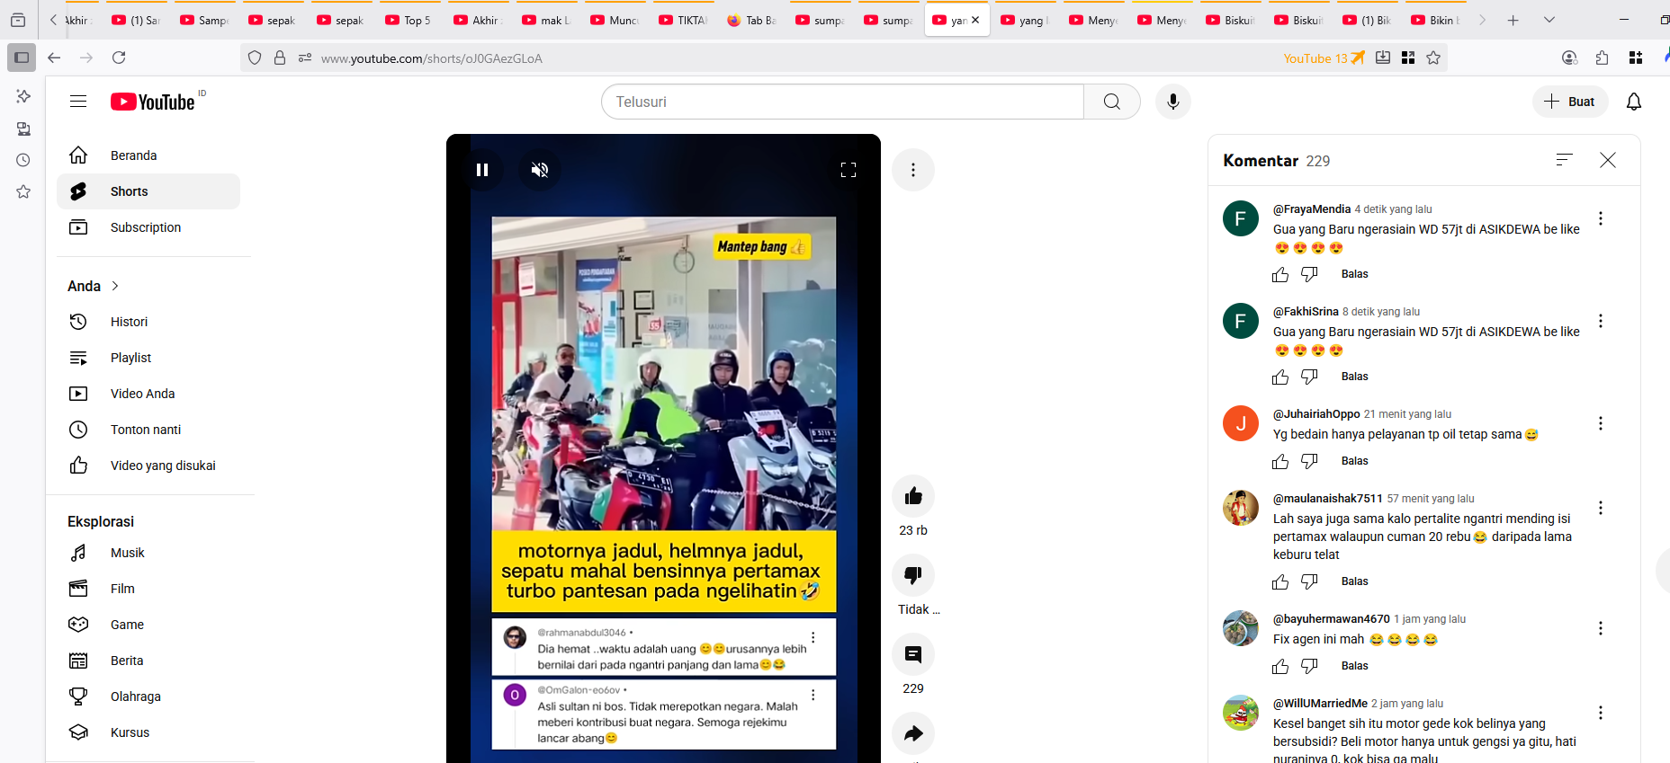Open Video Anda in the sidebar
This screenshot has width=1670, height=763.
coord(148,394)
